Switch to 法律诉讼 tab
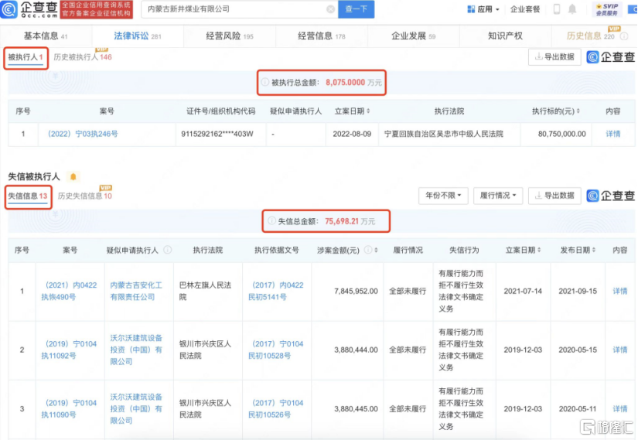This screenshot has width=638, height=440. point(138,36)
